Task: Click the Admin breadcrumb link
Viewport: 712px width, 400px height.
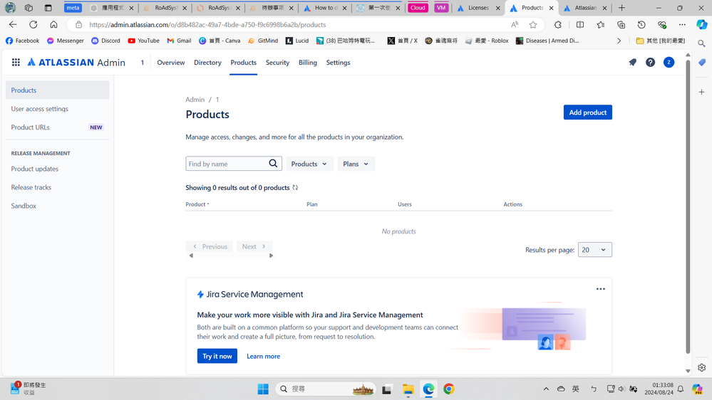Action: (x=195, y=100)
